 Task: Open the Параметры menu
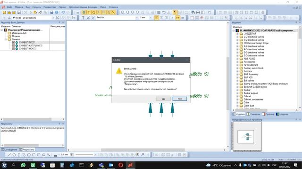pos(50,7)
